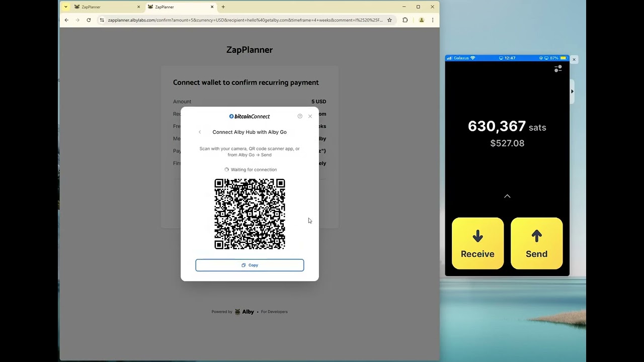Open the help icon in Bitcoin Connect dialog
This screenshot has height=362, width=644.
[300, 116]
